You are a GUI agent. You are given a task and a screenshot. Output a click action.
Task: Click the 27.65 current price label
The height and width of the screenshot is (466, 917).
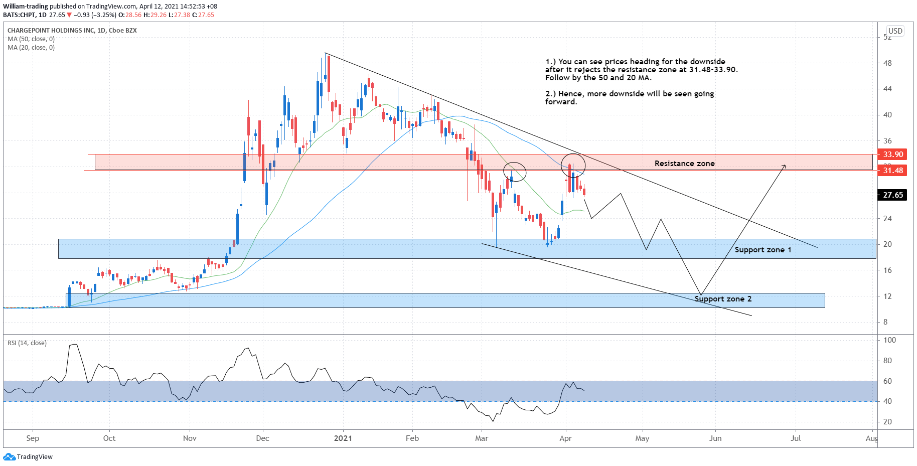click(x=893, y=195)
